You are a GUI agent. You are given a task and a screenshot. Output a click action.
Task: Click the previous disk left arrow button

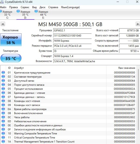click(3, 24)
